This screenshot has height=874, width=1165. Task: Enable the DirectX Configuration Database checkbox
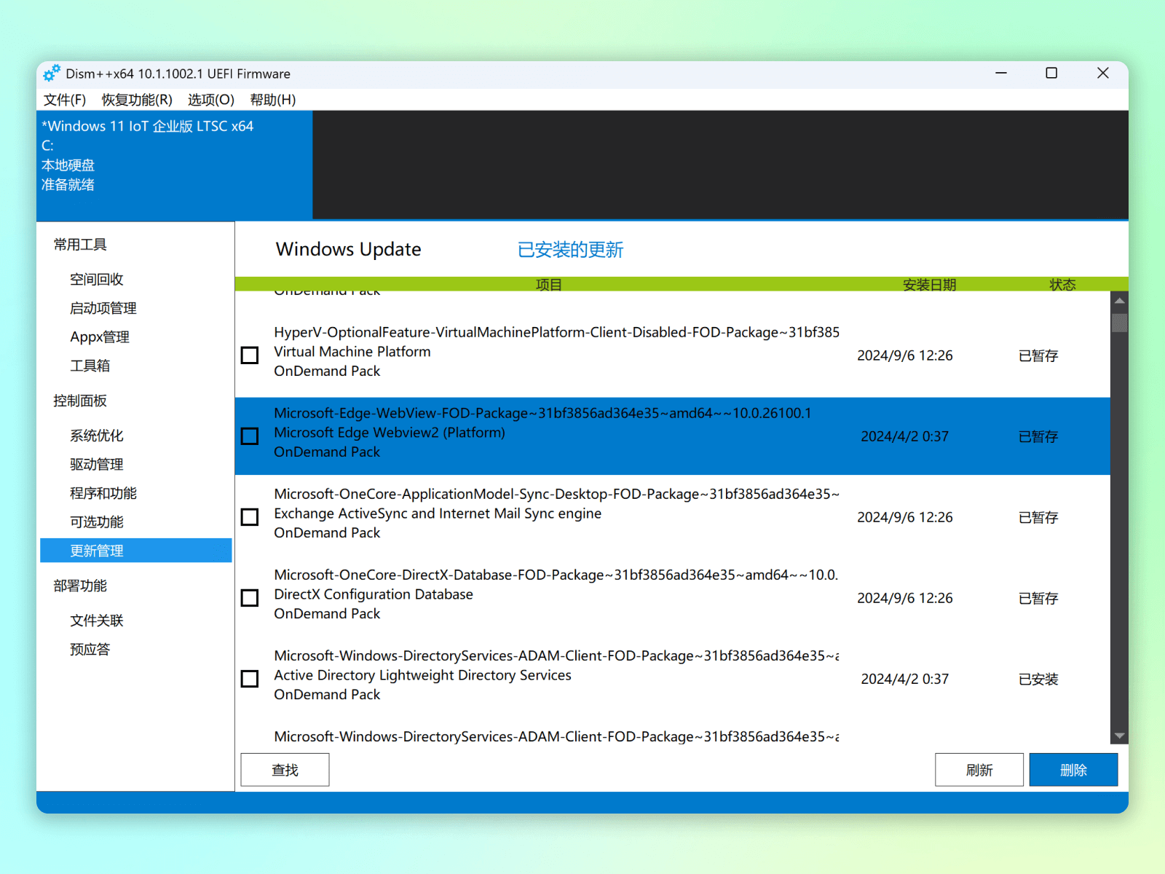coord(250,598)
